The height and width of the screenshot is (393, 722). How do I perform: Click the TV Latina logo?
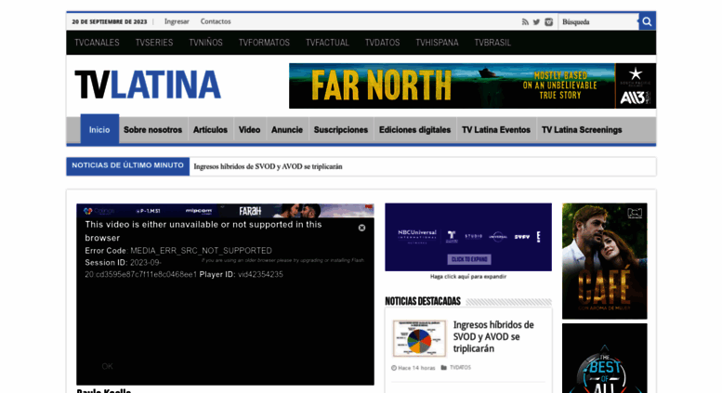coord(148,85)
